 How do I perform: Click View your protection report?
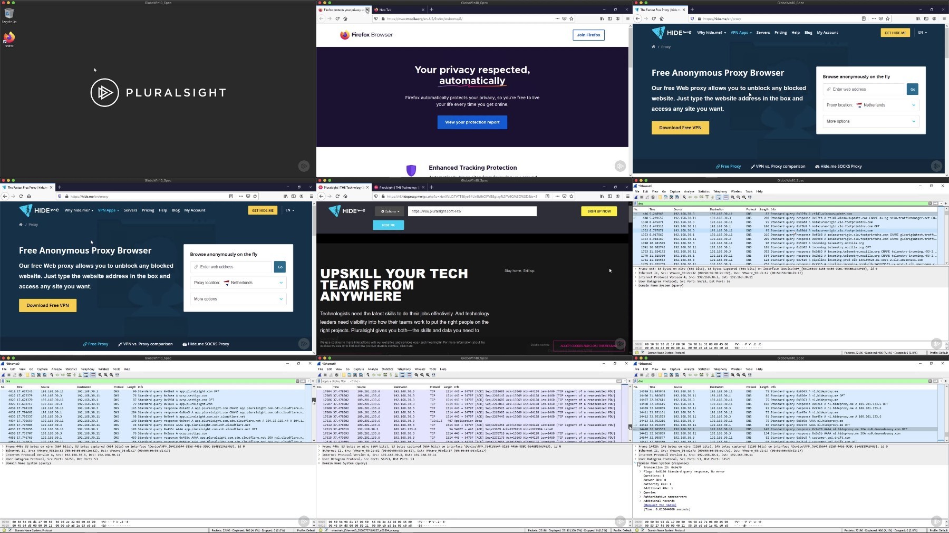click(x=472, y=122)
